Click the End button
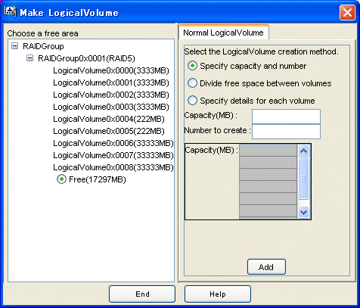Screen dimensions: 360x308 [142, 294]
